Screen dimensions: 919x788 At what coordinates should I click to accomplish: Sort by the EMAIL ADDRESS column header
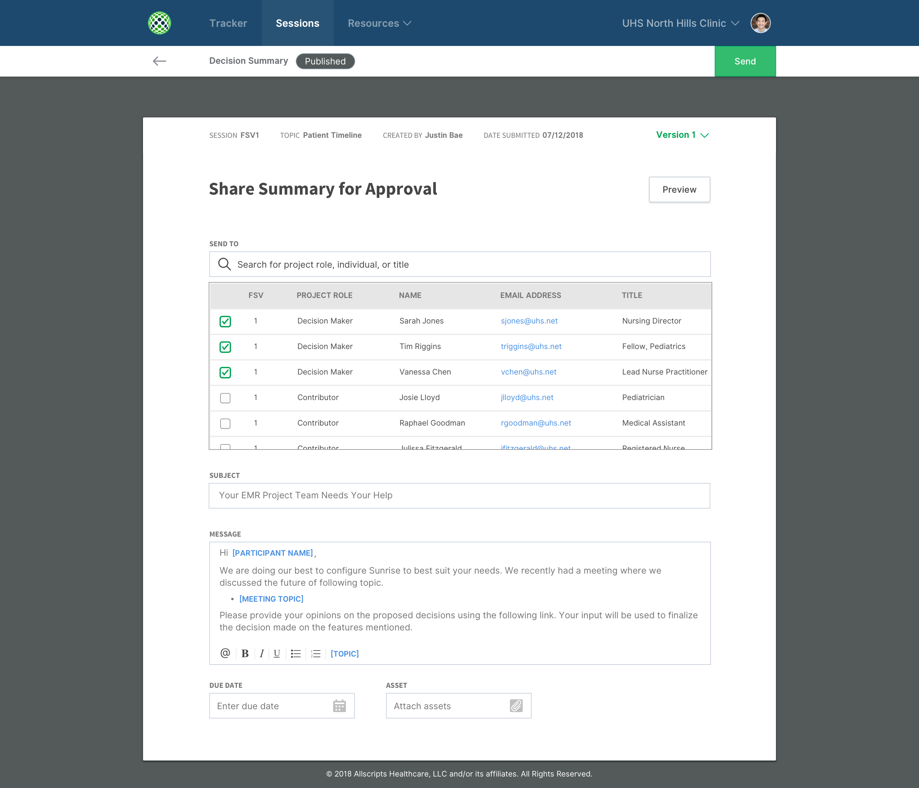(530, 295)
